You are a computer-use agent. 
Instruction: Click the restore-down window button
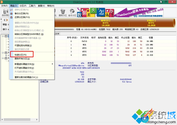click(166, 2)
